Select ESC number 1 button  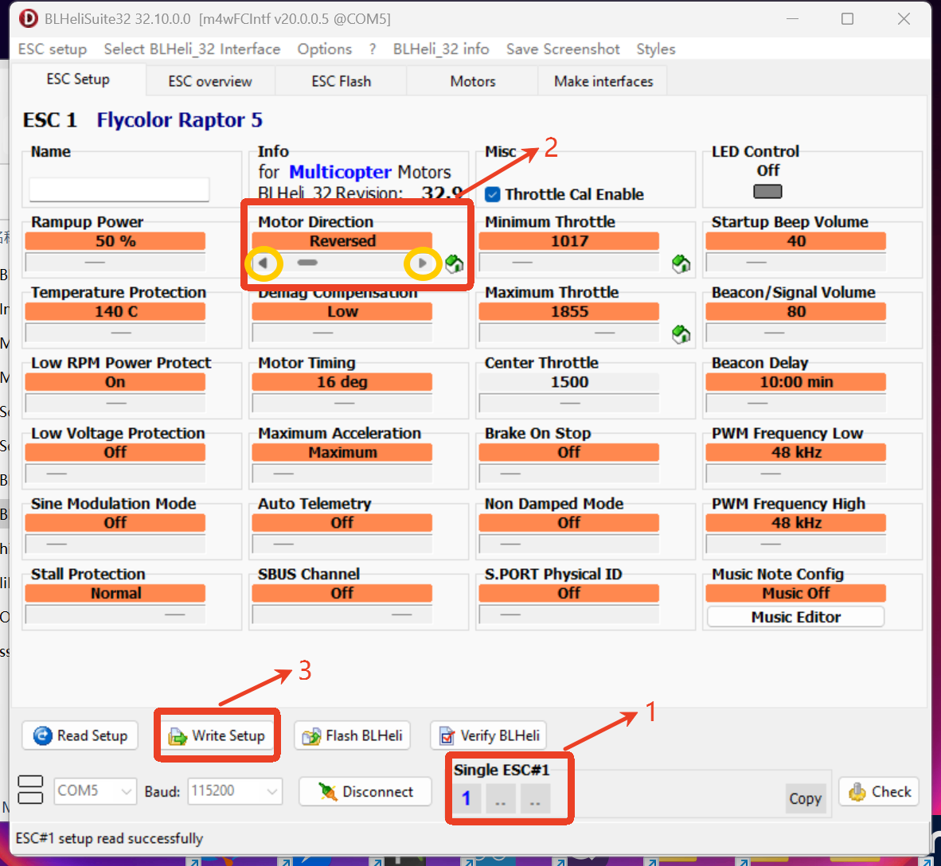(x=467, y=799)
